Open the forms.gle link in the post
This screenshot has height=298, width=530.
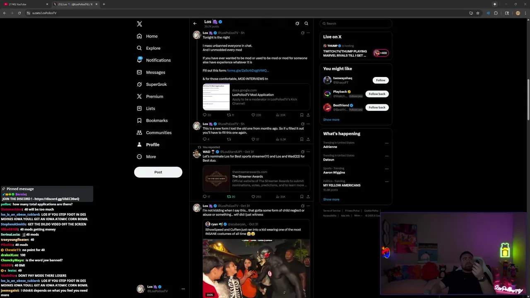point(248,70)
